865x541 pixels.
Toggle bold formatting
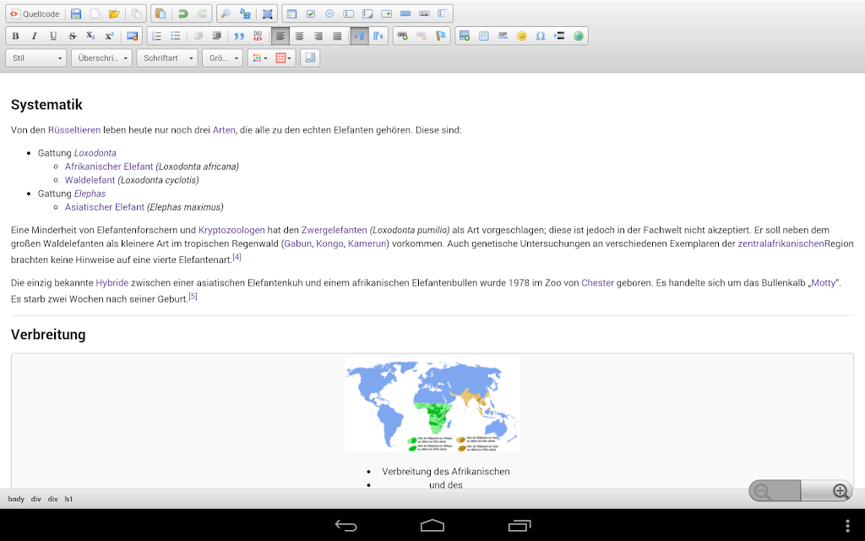pyautogui.click(x=15, y=36)
